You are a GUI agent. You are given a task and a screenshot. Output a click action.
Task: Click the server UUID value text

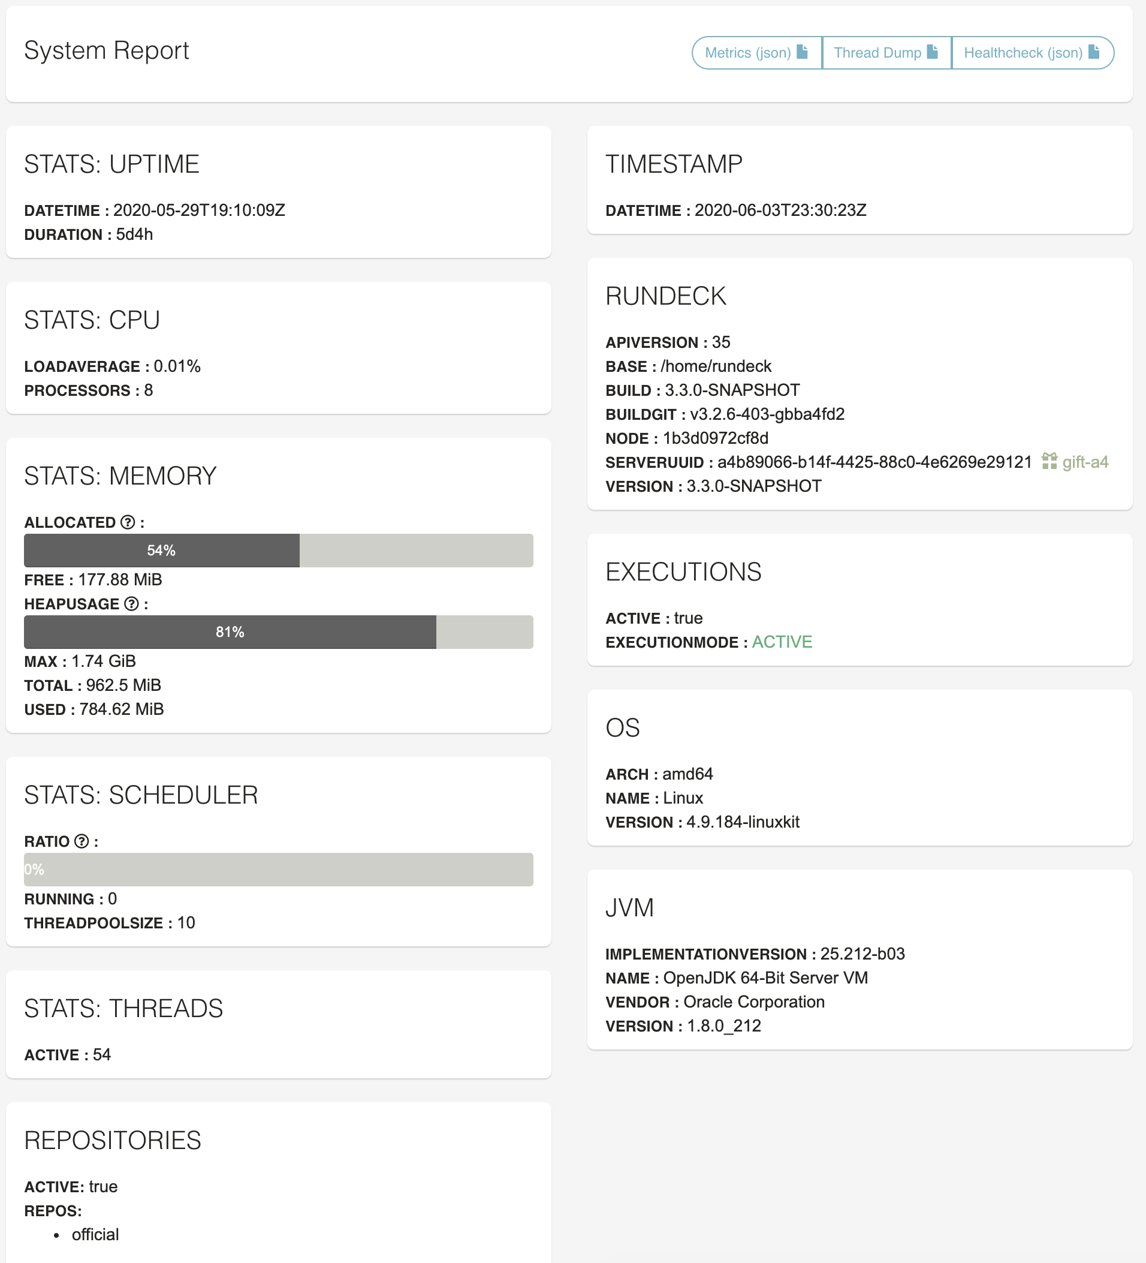tap(874, 462)
